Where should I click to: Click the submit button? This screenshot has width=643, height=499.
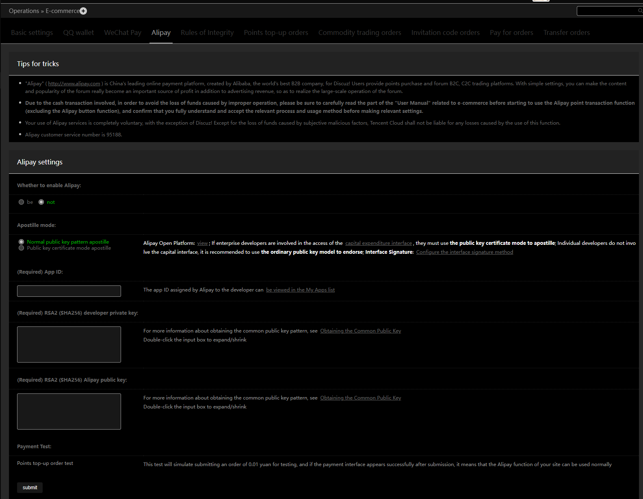pyautogui.click(x=30, y=488)
